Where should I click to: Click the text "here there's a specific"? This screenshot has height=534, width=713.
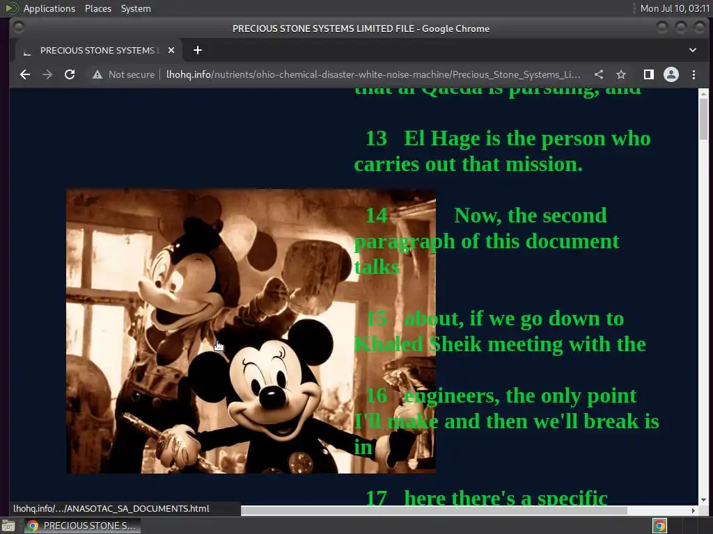click(x=506, y=498)
